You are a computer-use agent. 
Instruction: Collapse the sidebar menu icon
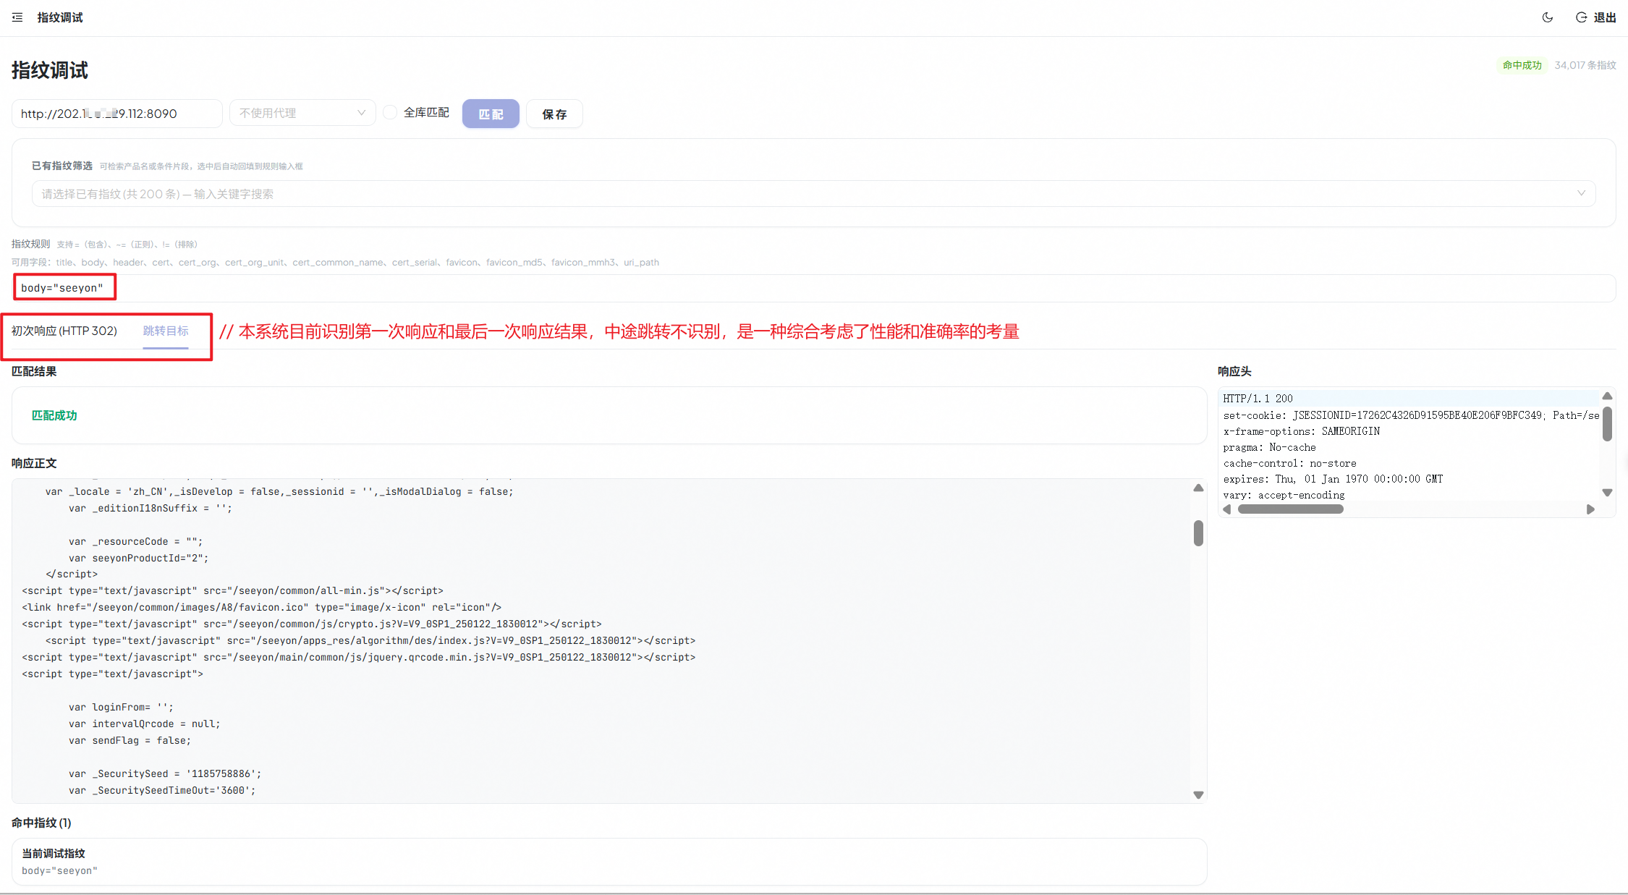click(17, 17)
